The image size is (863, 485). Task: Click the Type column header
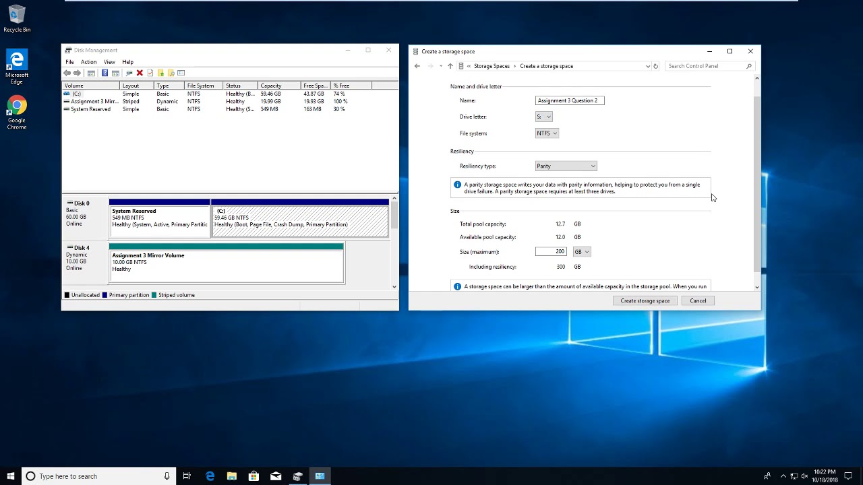(x=169, y=86)
